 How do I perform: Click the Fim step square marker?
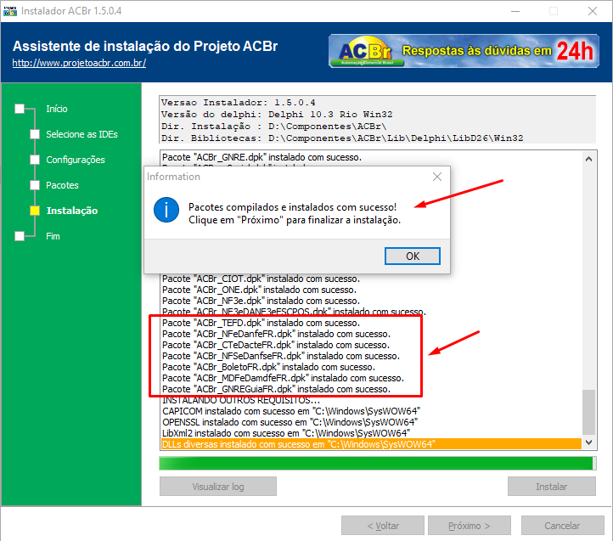(x=20, y=236)
